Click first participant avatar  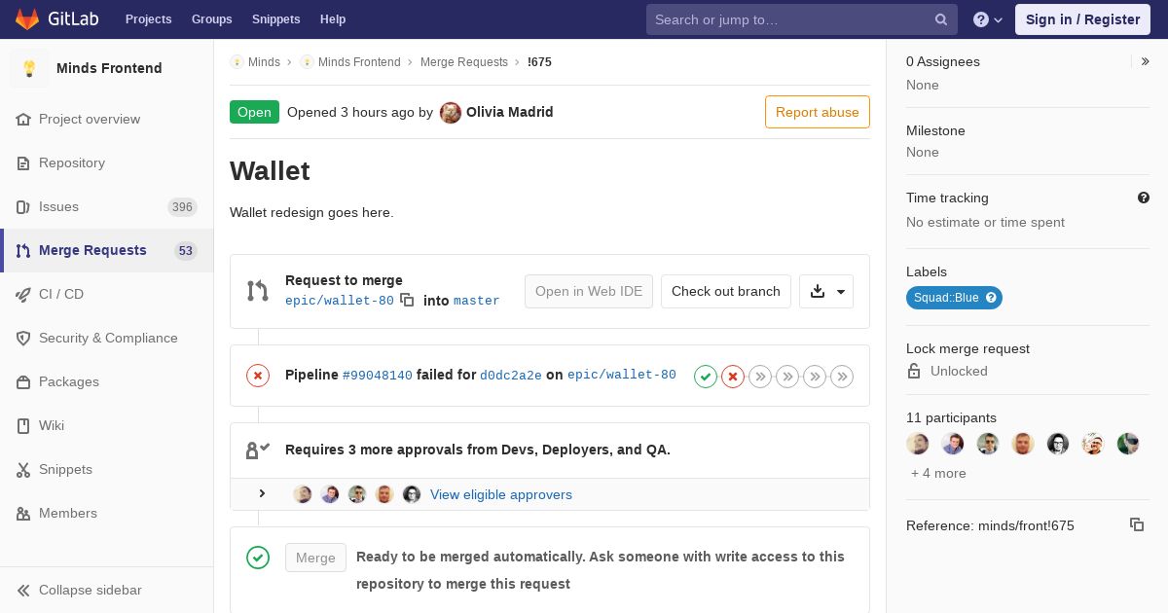pos(918,444)
